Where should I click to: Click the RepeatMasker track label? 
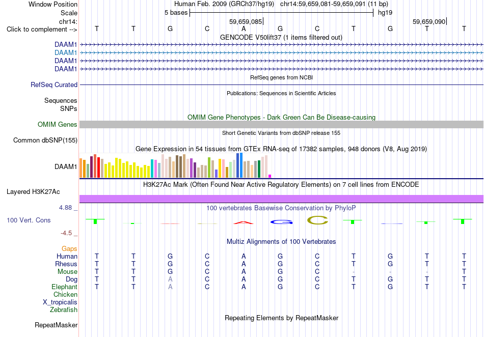click(x=56, y=325)
